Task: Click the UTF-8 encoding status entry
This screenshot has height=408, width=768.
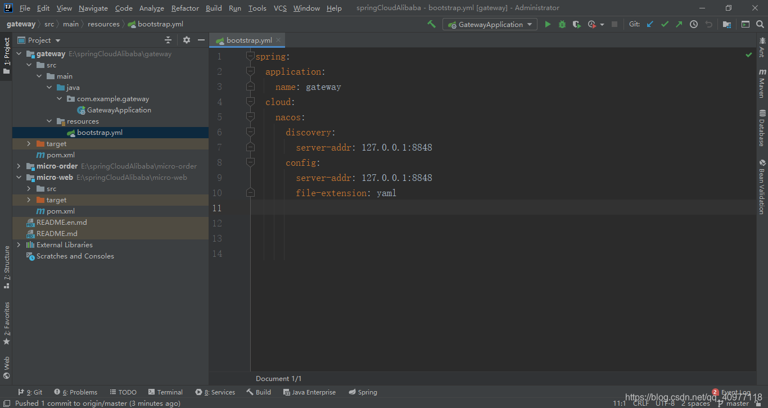Action: (665, 404)
